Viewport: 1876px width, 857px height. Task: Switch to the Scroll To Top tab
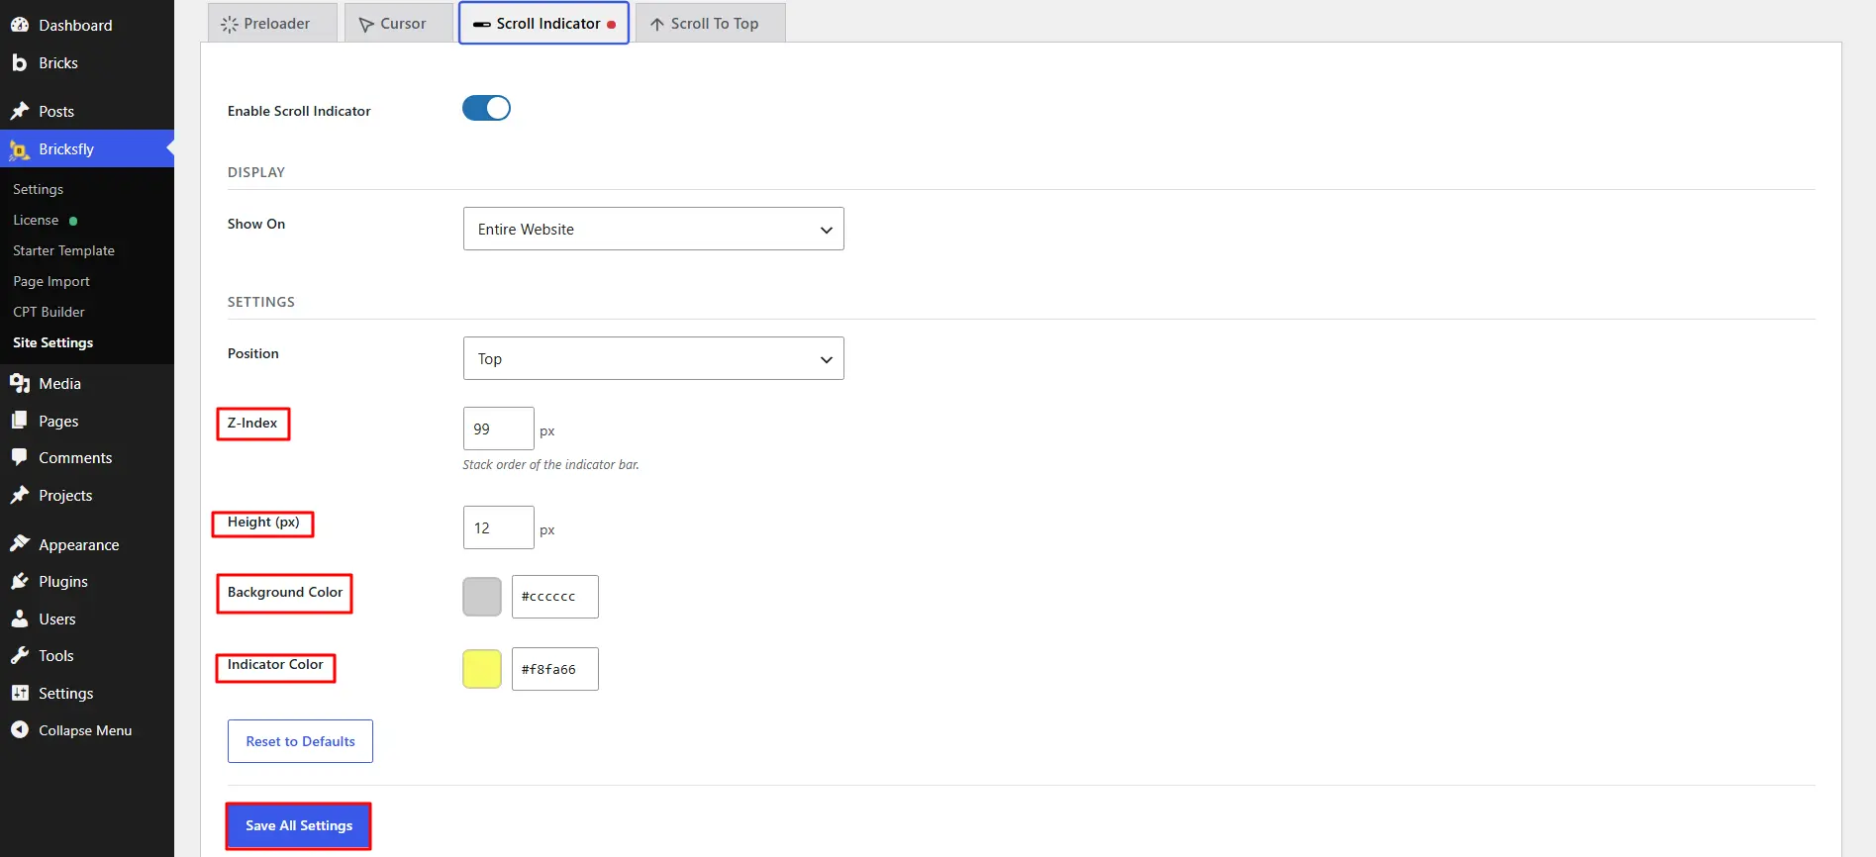(x=710, y=23)
